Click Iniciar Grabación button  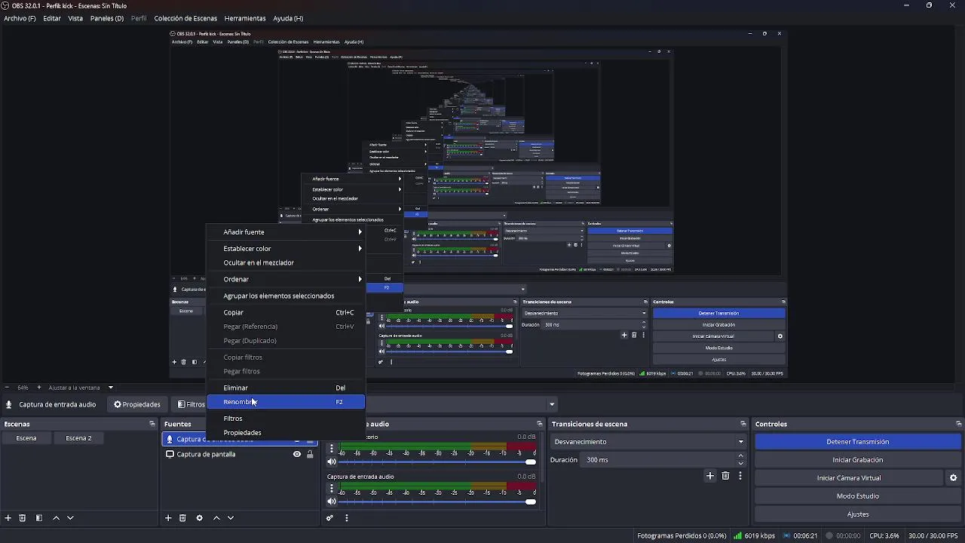tap(858, 460)
